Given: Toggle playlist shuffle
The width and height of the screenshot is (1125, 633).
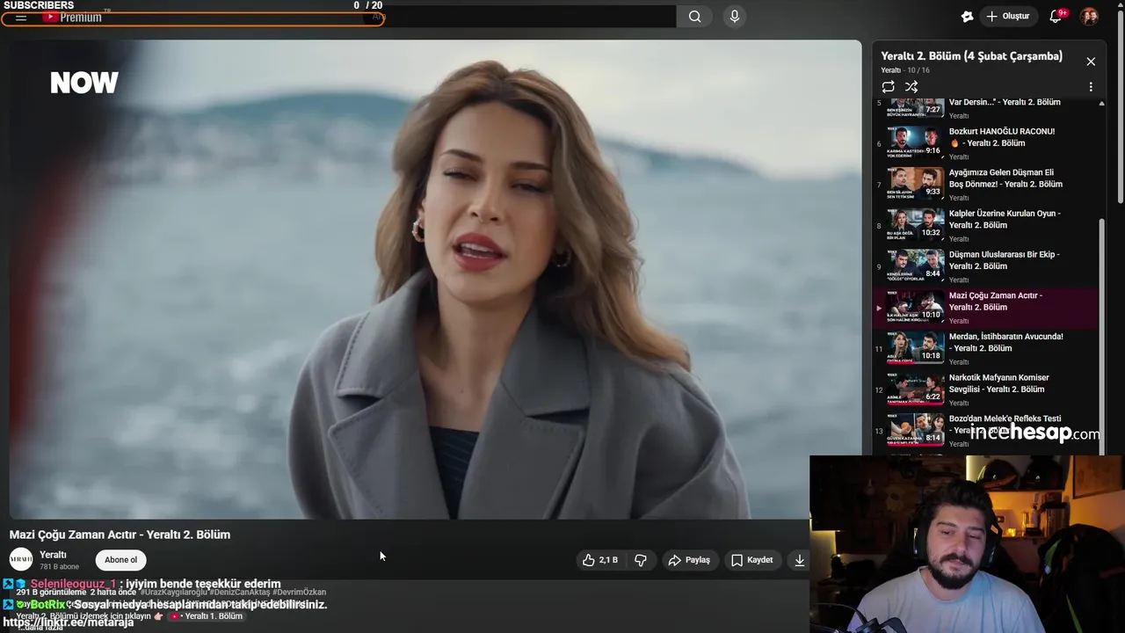Looking at the screenshot, I should click(x=911, y=87).
